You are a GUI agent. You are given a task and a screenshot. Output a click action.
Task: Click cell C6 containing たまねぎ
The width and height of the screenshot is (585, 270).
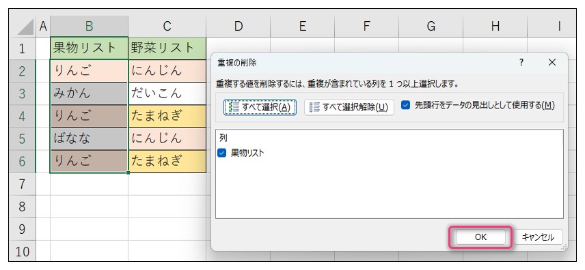point(167,162)
